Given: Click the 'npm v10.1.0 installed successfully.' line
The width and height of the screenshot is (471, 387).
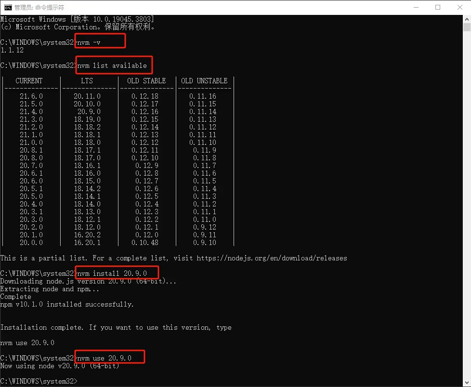Looking at the screenshot, I should click(66, 304).
